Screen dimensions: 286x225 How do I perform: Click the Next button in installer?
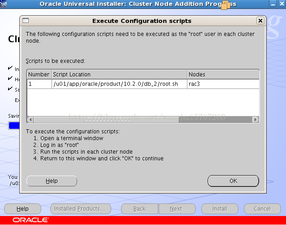(x=177, y=209)
